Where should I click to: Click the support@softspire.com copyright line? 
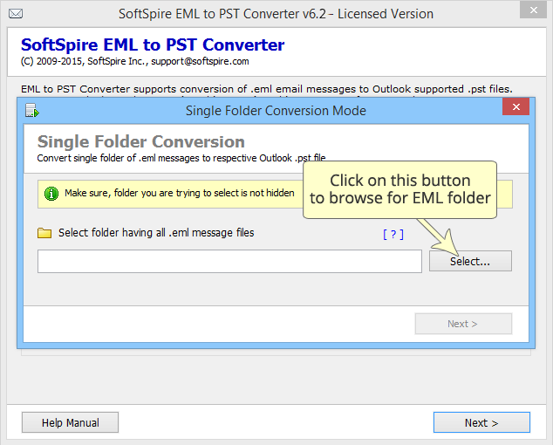[134, 61]
